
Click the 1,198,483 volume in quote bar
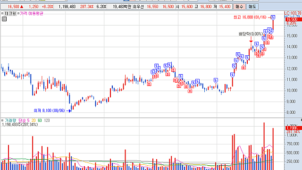point(67,7)
